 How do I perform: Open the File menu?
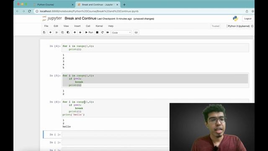pyautogui.click(x=46, y=26)
